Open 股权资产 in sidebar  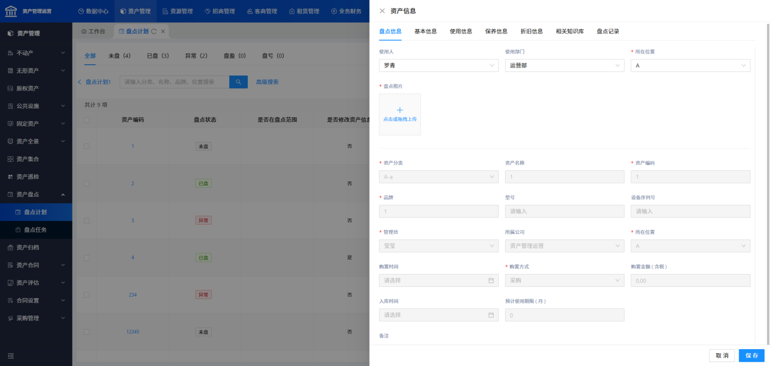click(x=36, y=88)
